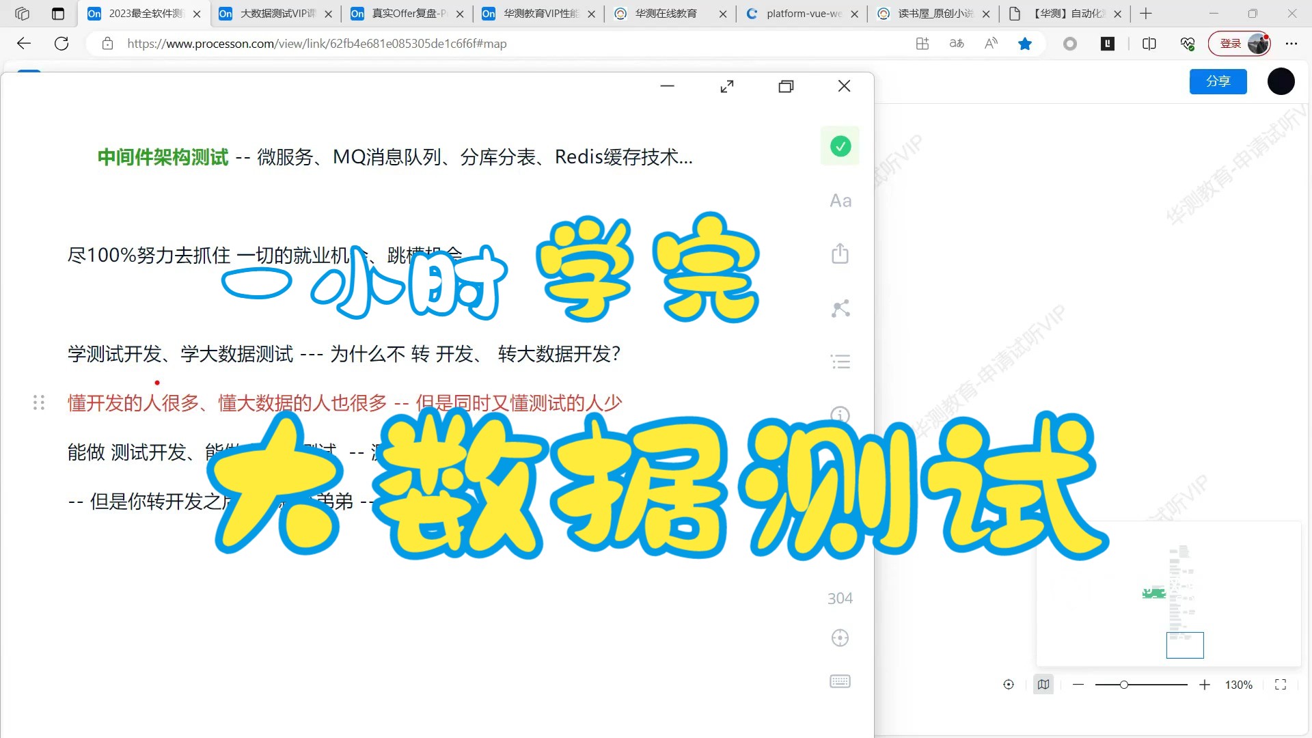Click the translate page icon

957,44
